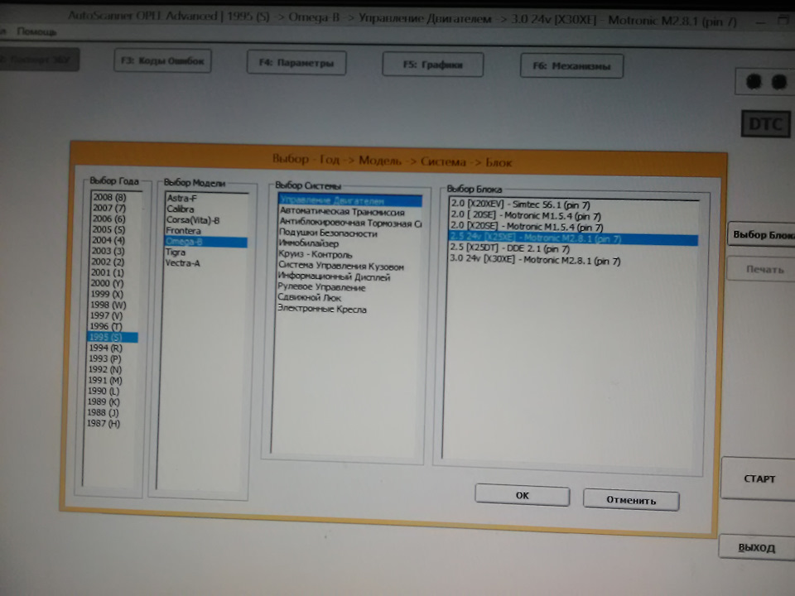
Task: Select year 1999 (X)
Action: coord(107,293)
